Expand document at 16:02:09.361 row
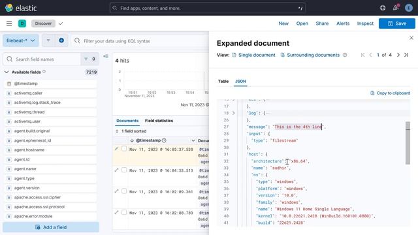Screen dimensions: 418x235 pos(116,191)
